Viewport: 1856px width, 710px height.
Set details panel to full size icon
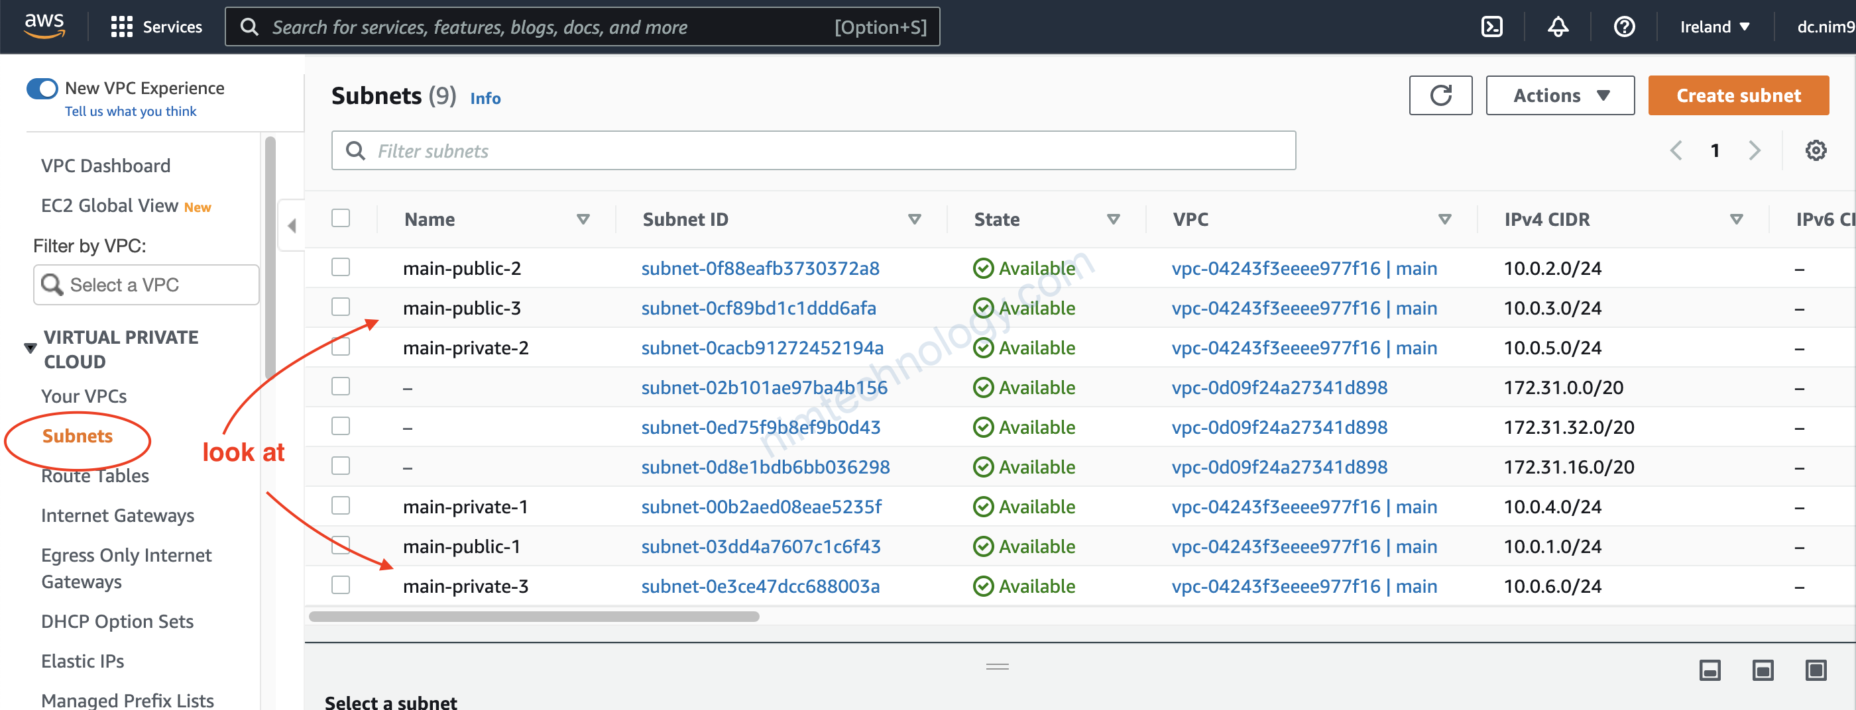1816,670
